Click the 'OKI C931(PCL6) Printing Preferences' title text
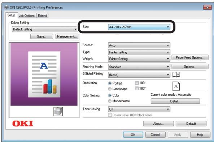This screenshot has width=214, height=142. (36, 7)
